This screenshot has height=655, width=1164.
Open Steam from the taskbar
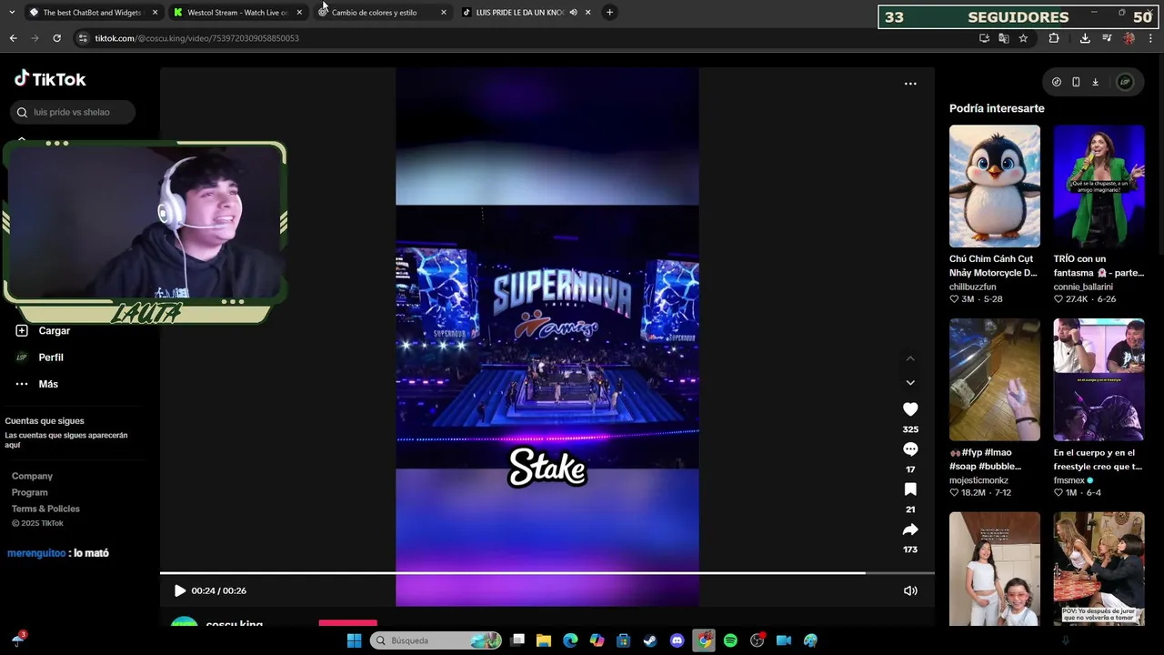click(x=650, y=640)
